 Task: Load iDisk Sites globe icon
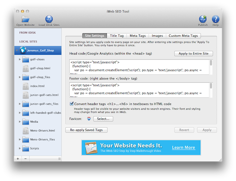49,19
